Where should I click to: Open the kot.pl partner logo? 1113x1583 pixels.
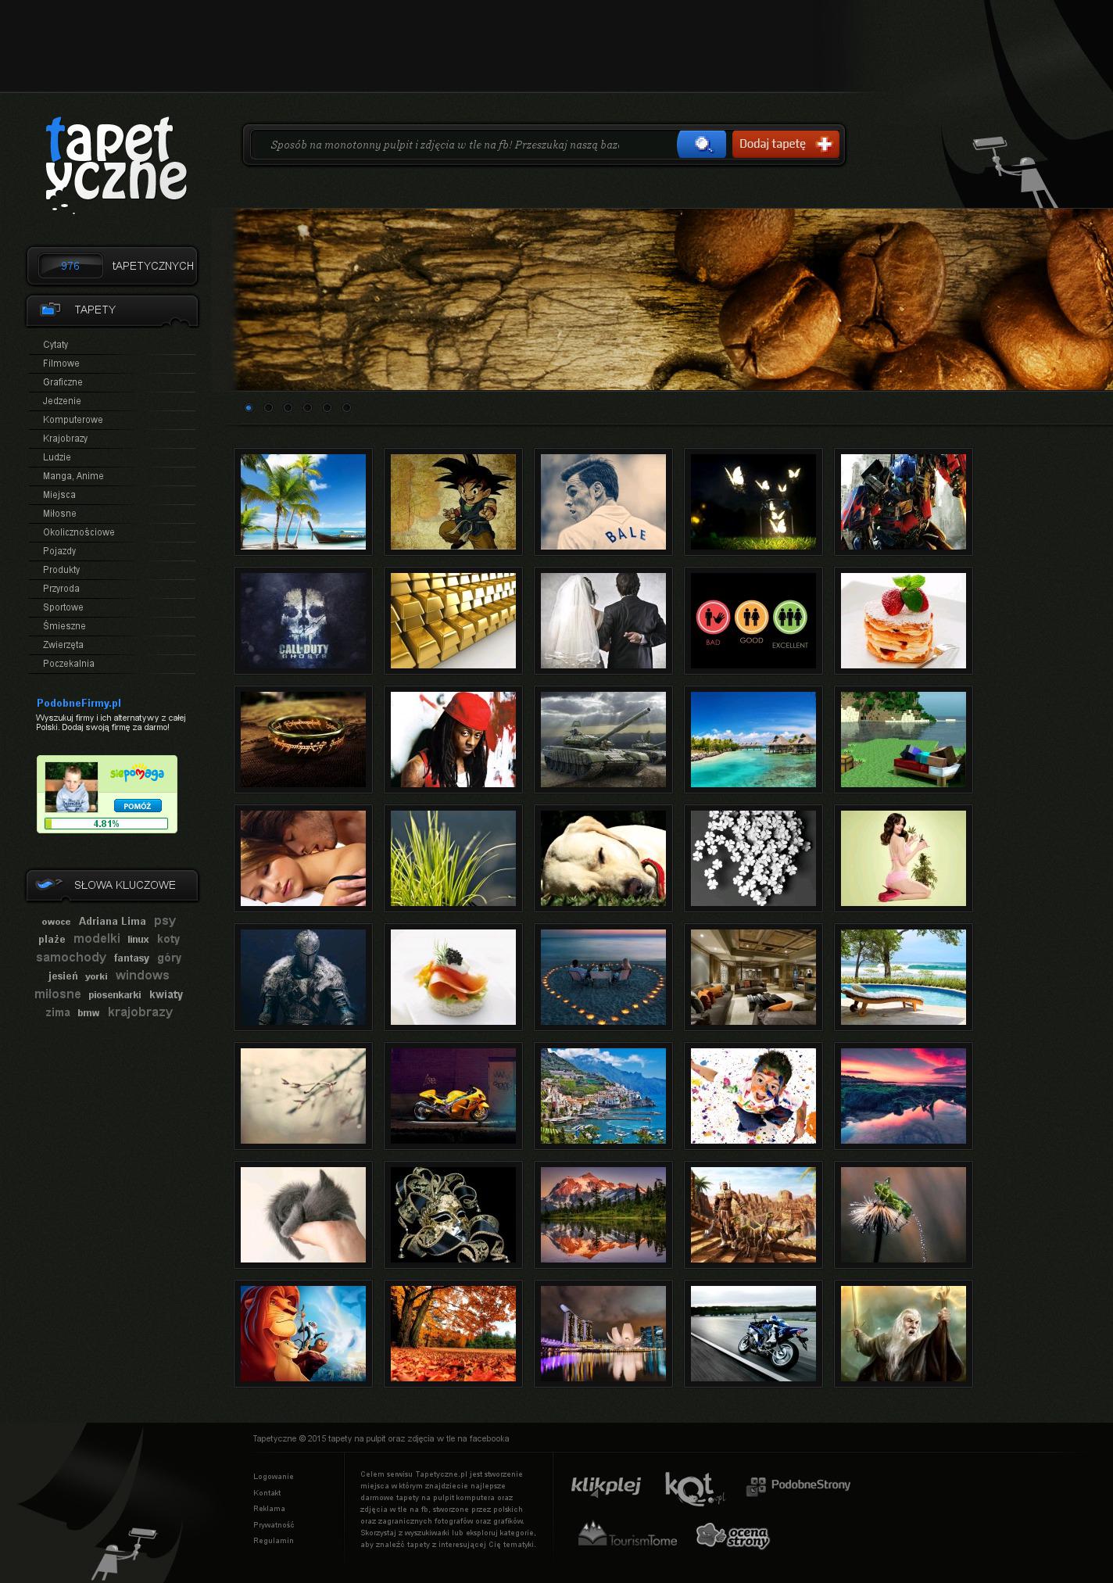pyautogui.click(x=693, y=1487)
